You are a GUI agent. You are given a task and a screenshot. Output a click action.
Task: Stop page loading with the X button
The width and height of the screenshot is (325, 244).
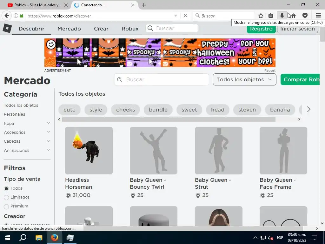pyautogui.click(x=185, y=16)
